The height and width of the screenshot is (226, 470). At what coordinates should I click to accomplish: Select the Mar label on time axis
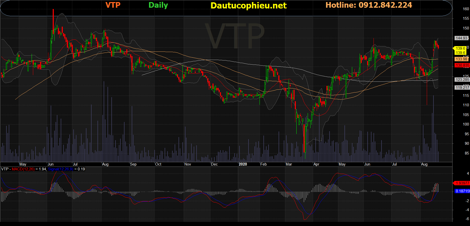(289, 164)
